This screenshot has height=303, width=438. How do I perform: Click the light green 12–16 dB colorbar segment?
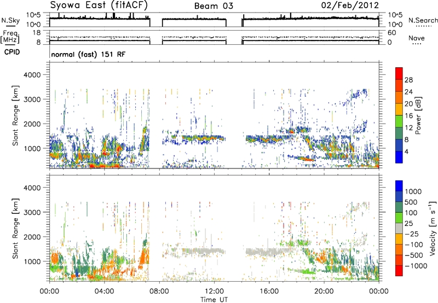(x=399, y=121)
